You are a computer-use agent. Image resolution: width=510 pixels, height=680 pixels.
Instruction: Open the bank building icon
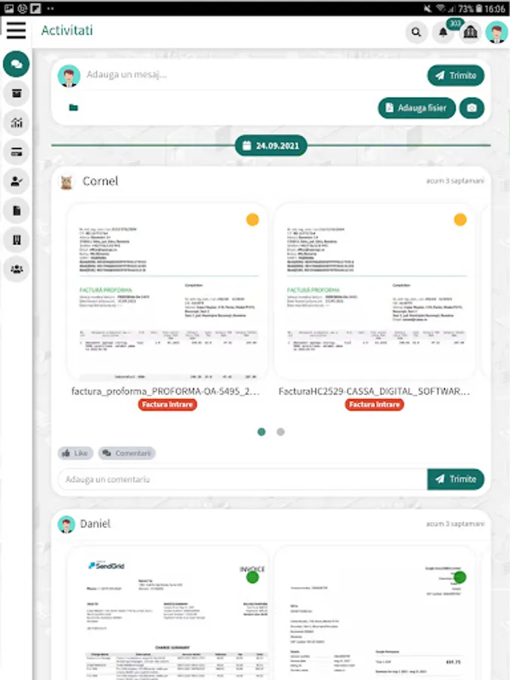point(470,32)
